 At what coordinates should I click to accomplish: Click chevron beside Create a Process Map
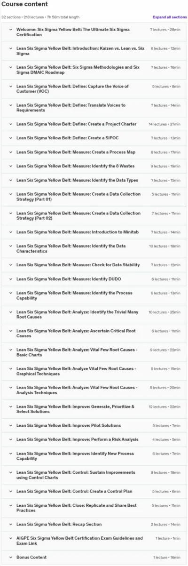click(11, 152)
